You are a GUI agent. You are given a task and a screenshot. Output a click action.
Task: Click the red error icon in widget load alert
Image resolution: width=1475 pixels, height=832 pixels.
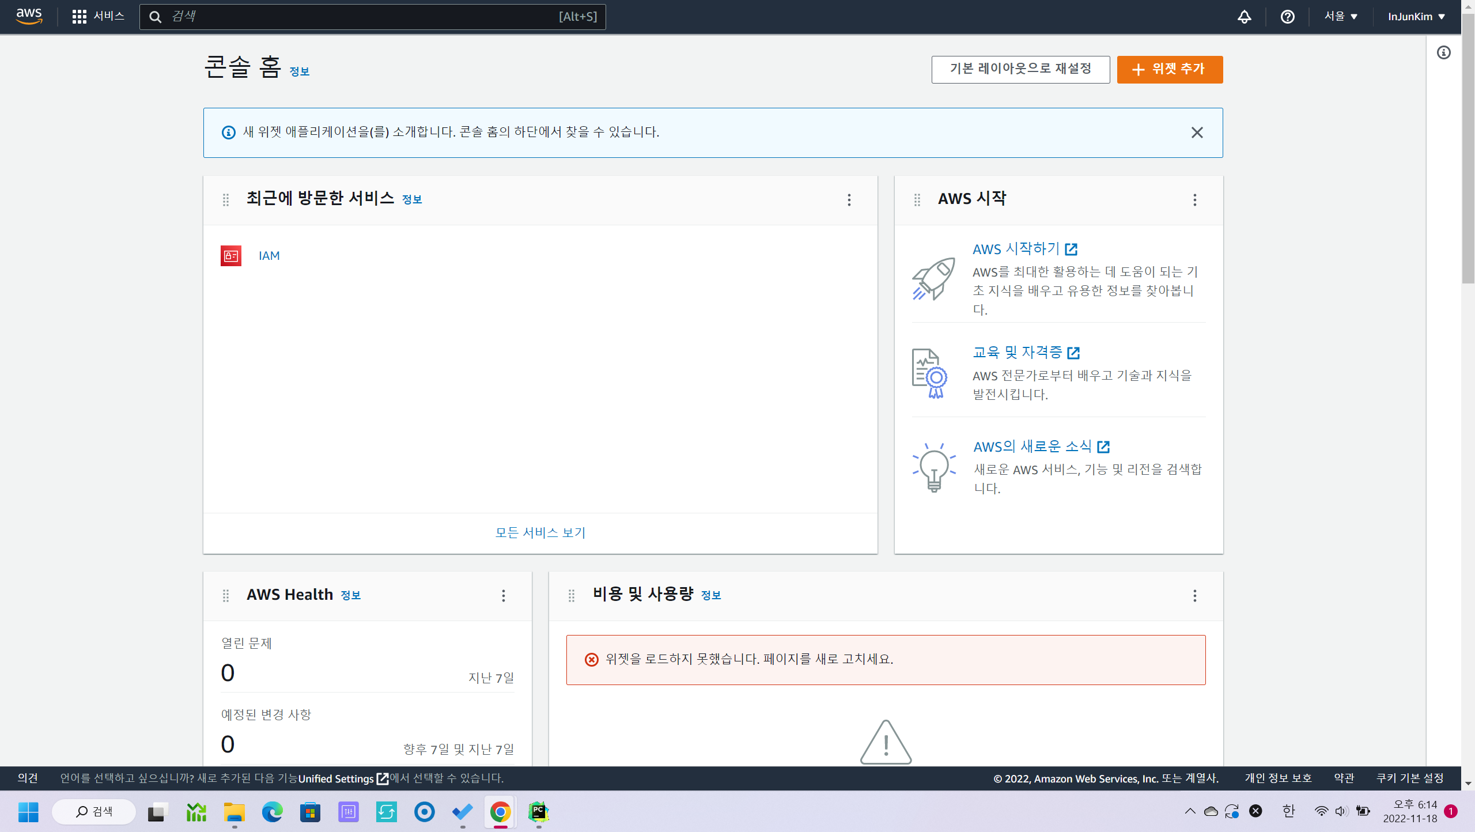click(x=592, y=660)
